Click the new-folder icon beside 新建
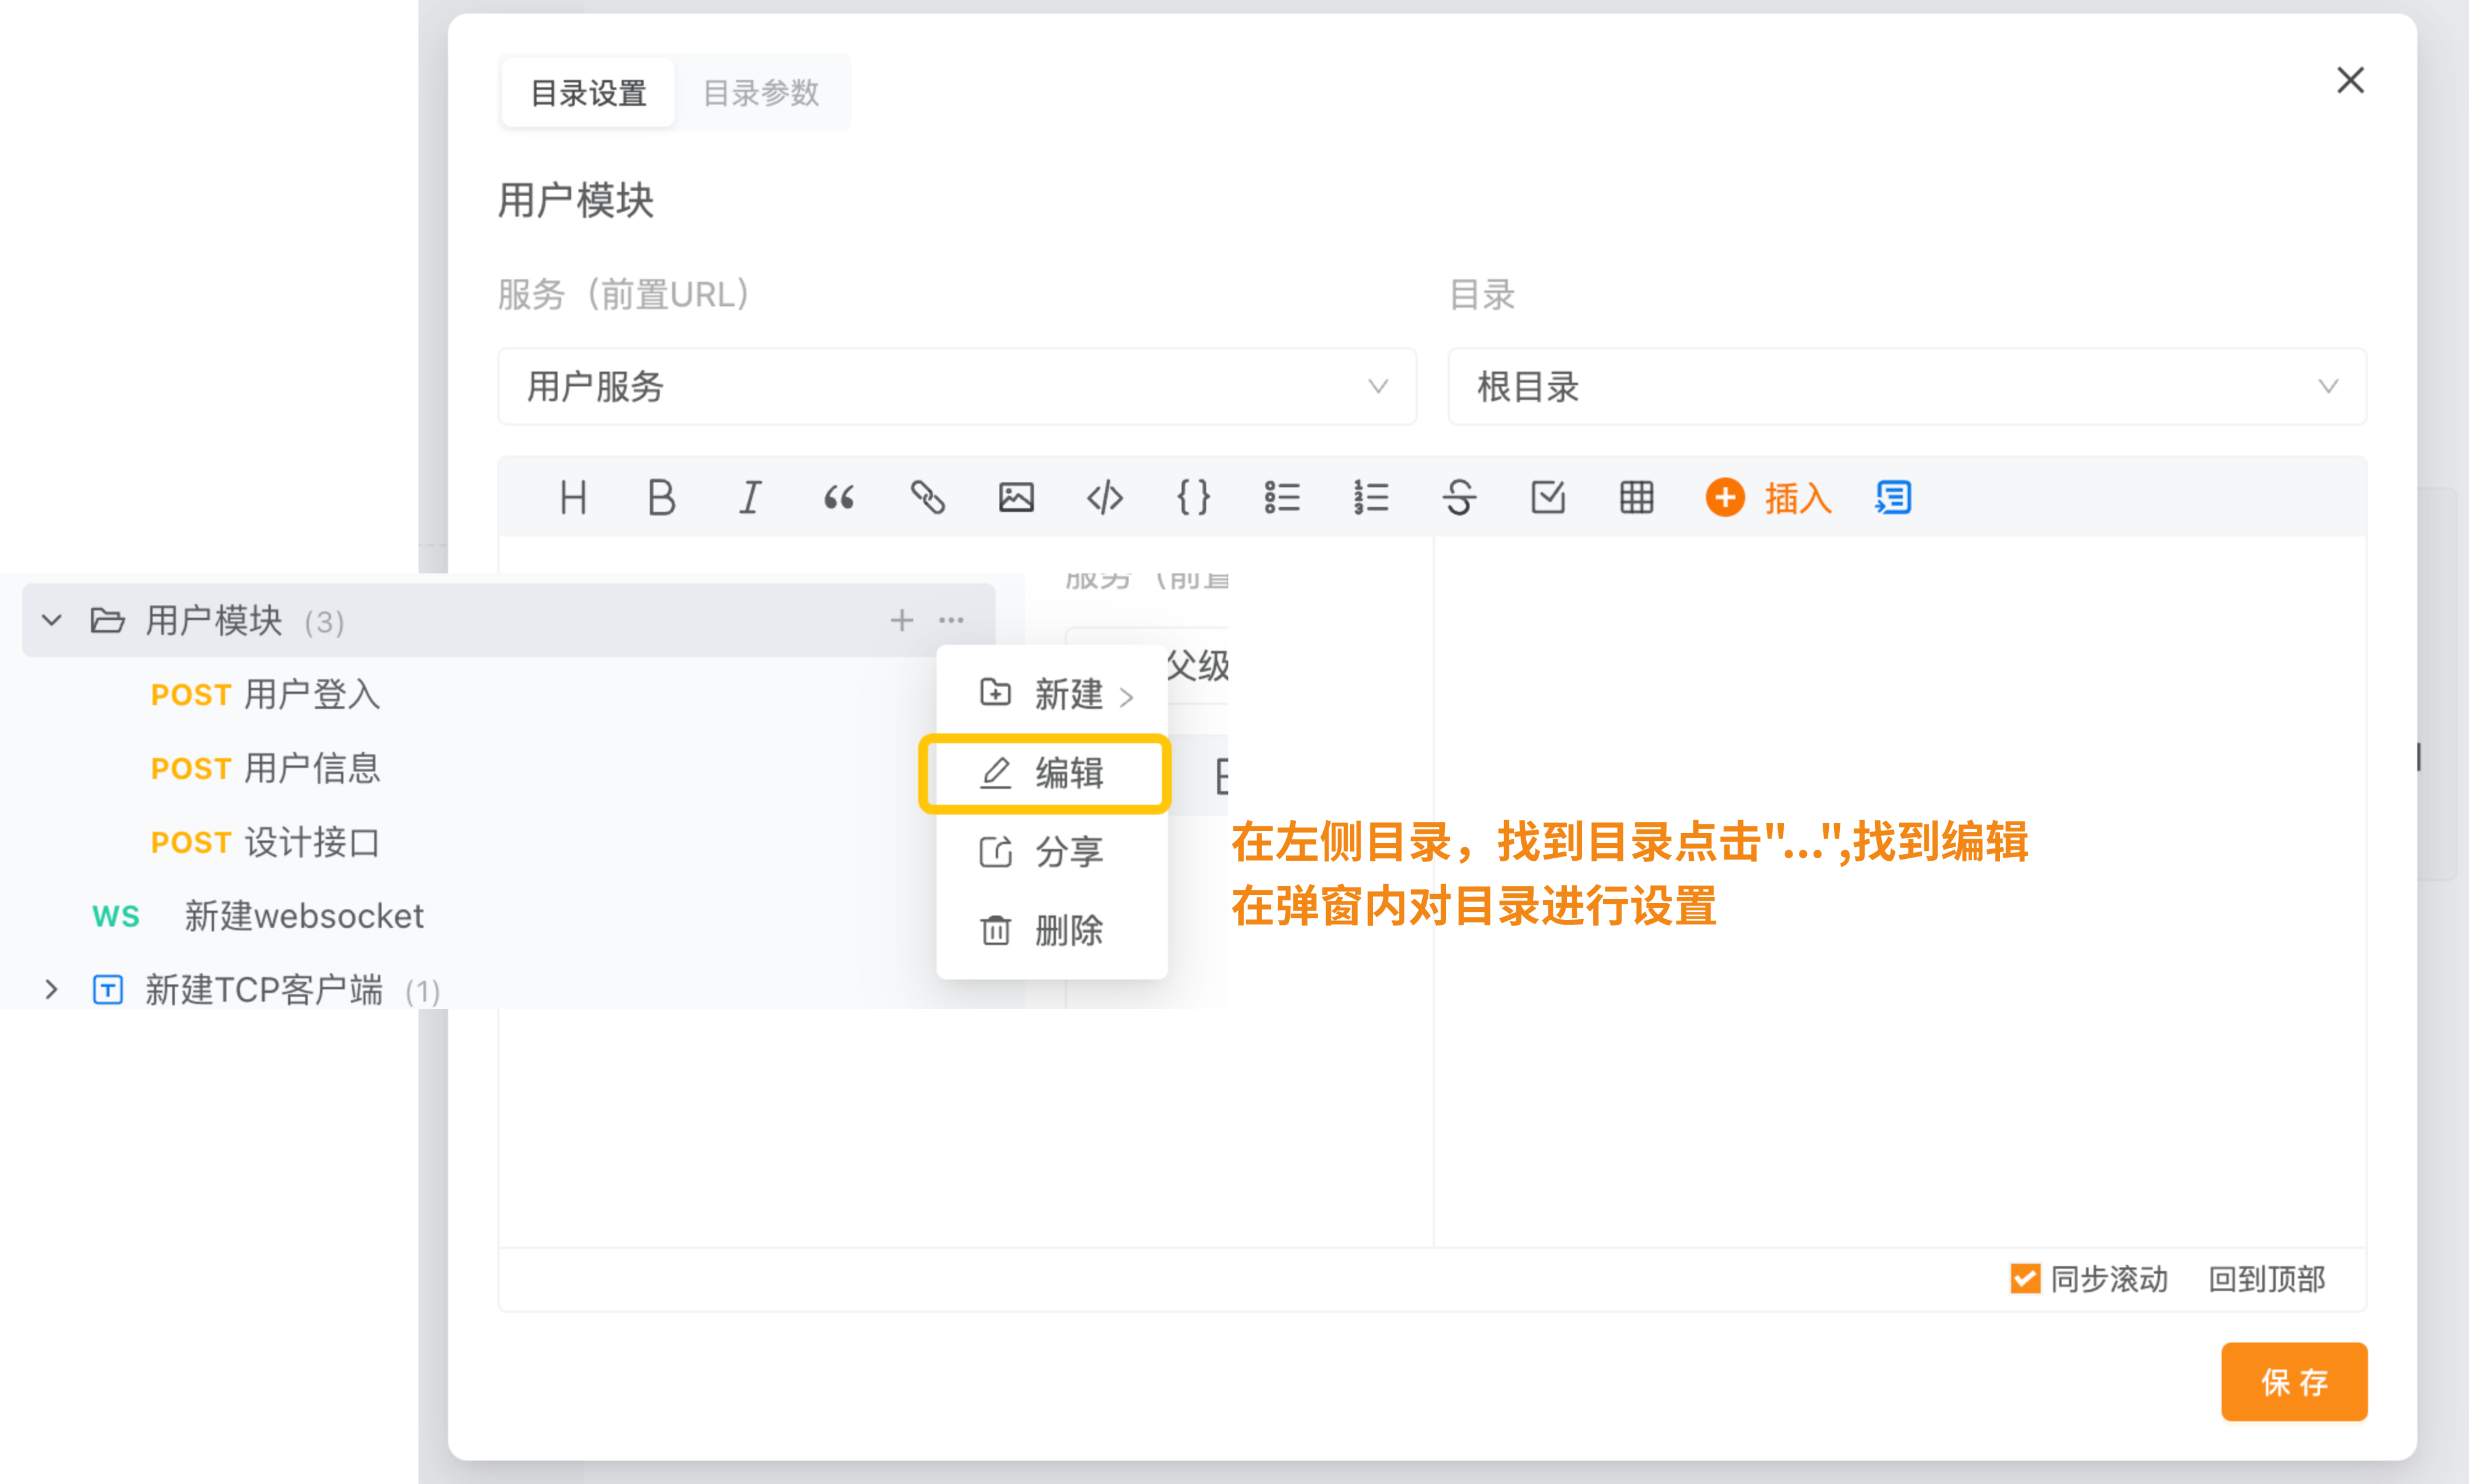 (x=995, y=693)
